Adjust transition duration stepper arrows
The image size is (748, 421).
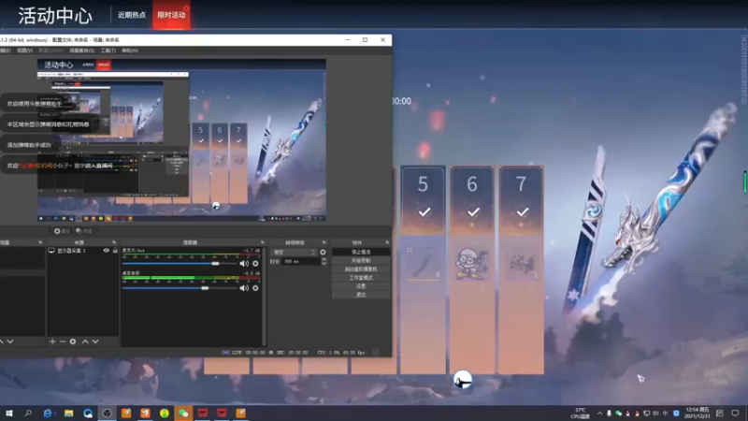click(324, 262)
